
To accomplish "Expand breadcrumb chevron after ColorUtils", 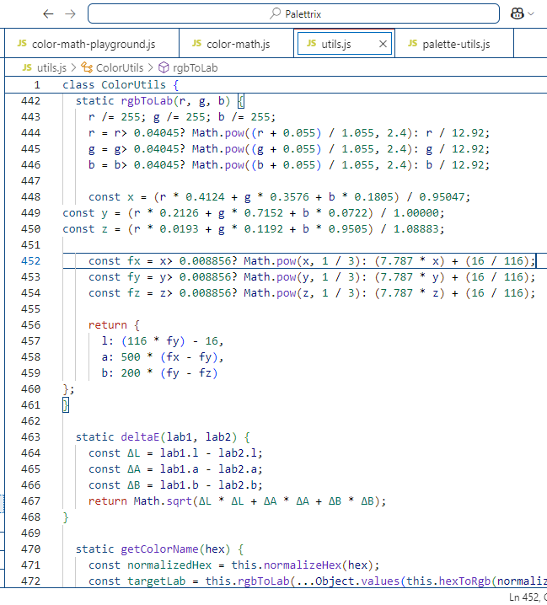I will point(151,68).
